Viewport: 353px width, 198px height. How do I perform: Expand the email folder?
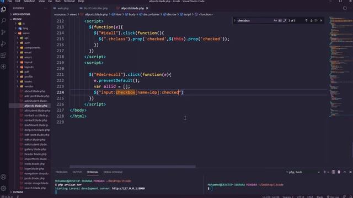click(x=28, y=52)
